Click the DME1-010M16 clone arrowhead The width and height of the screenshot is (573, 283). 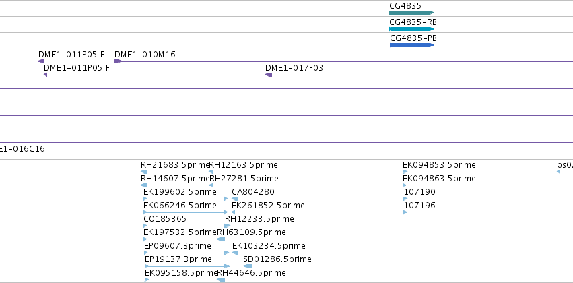tap(118, 61)
